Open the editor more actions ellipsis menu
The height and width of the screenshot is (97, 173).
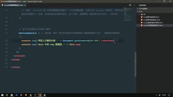pyautogui.click(x=134, y=5)
